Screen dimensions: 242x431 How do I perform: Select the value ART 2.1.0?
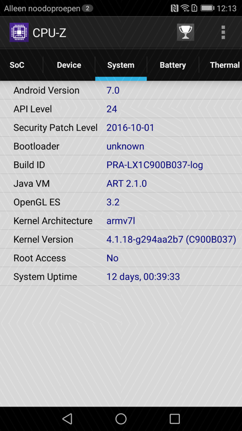pyautogui.click(x=126, y=184)
